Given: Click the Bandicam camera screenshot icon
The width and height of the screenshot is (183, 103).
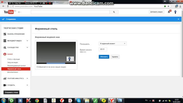Looking at the screenshot, I should coord(44,3).
